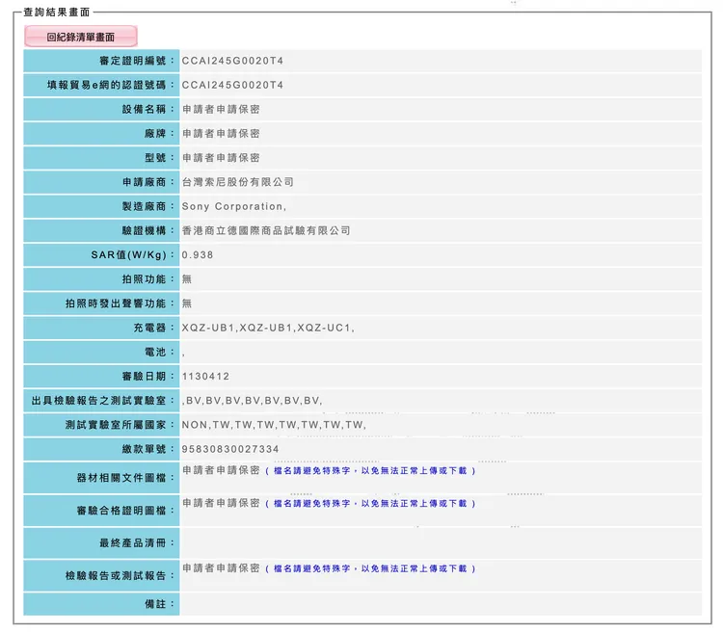Click the 審定證明編號 value CCAI245G0020T4
The width and height of the screenshot is (723, 633).
coord(232,61)
